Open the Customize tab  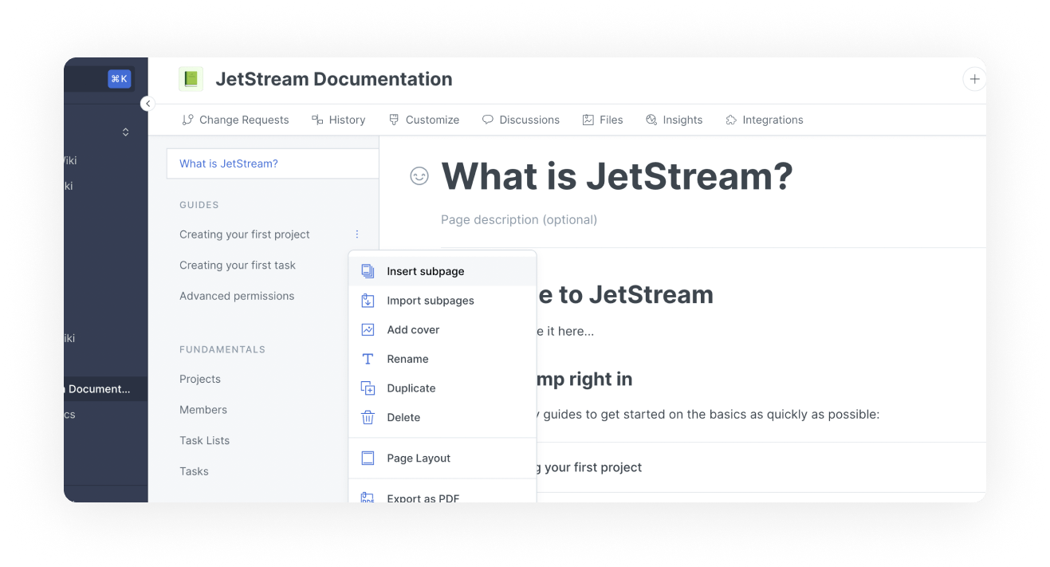[423, 120]
